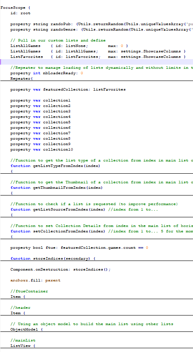Click the 'anchors.fill: parent' line
The width and height of the screenshot is (193, 352).
pyautogui.click(x=36, y=280)
